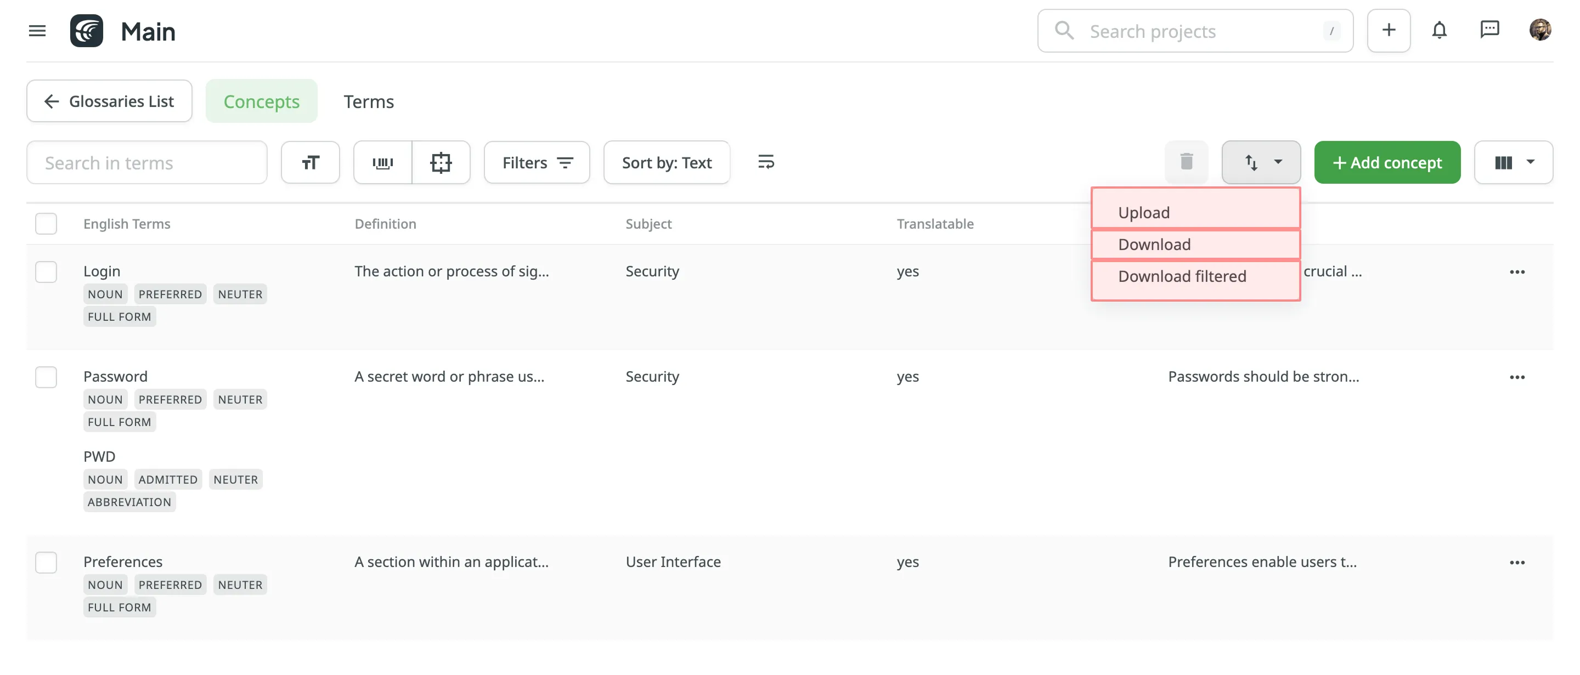Check the checkbox for the Password concept
Screen dimensions: 1580x675
pyautogui.click(x=46, y=377)
